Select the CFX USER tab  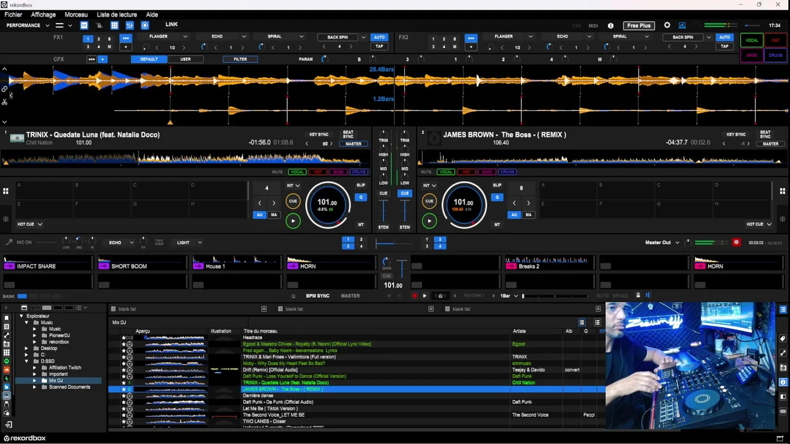tap(185, 59)
